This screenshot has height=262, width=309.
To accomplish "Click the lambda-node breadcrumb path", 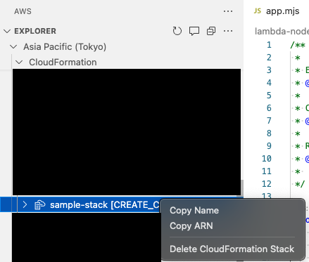I will point(282,31).
